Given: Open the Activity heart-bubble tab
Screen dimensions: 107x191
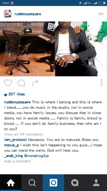Looking at the screenshot, I should (75, 183).
